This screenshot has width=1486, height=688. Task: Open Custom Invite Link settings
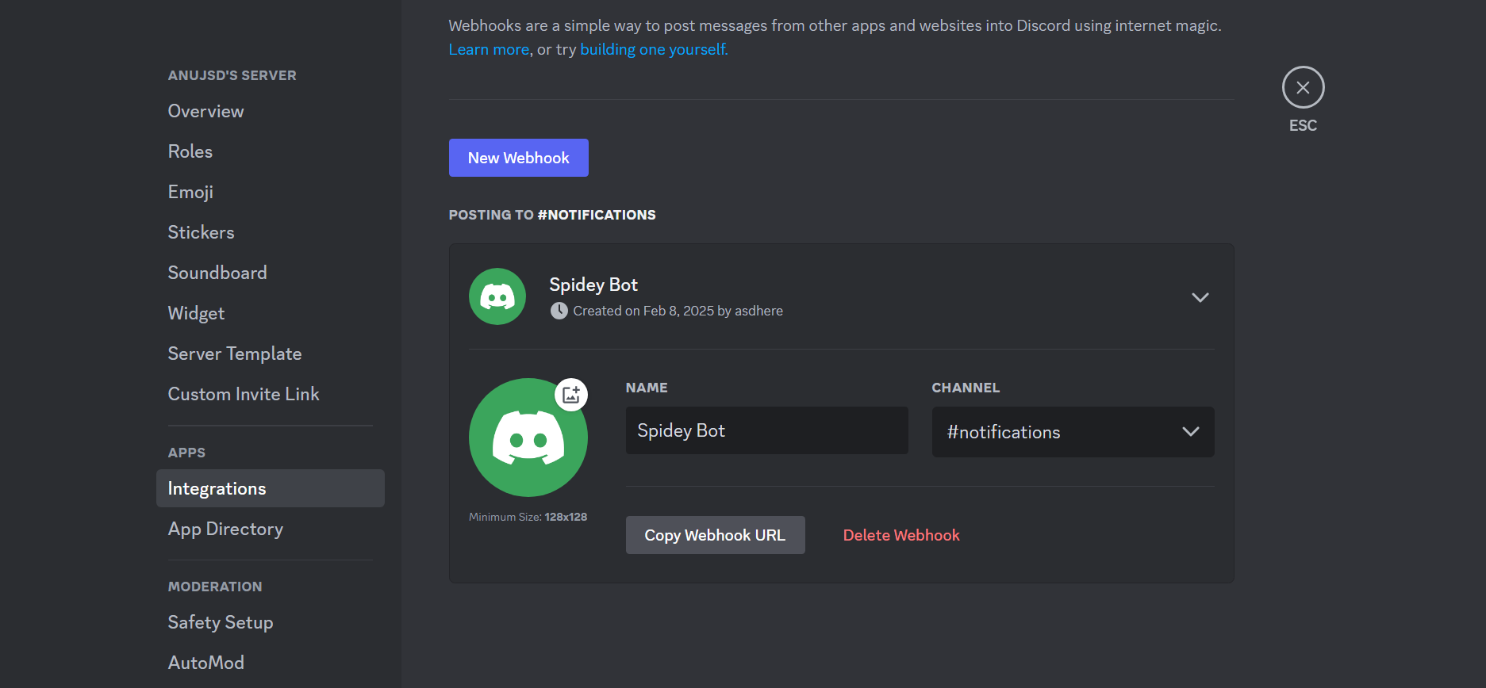[270, 394]
